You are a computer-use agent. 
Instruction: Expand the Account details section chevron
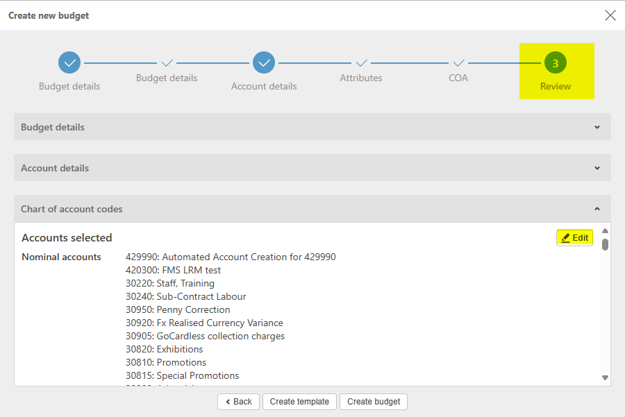[597, 168]
